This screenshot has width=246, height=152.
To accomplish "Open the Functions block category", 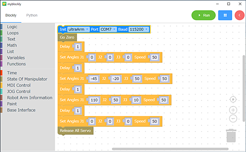I will [x=16, y=64].
